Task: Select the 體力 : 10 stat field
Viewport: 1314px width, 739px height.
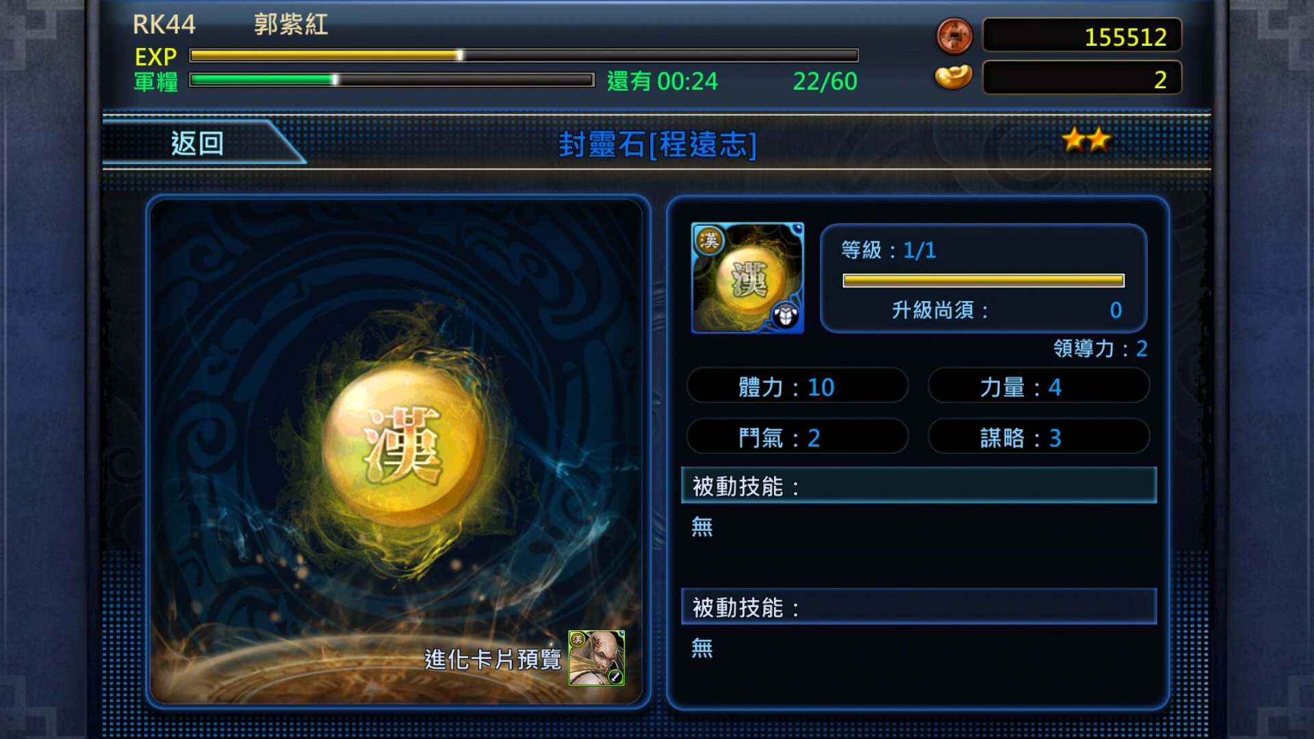Action: click(x=797, y=387)
